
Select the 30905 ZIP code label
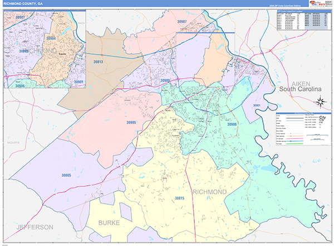point(131,123)
